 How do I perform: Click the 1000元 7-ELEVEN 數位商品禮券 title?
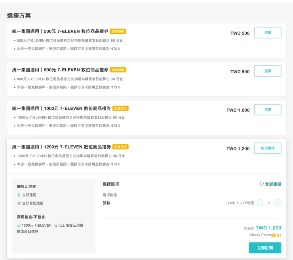coord(61,108)
